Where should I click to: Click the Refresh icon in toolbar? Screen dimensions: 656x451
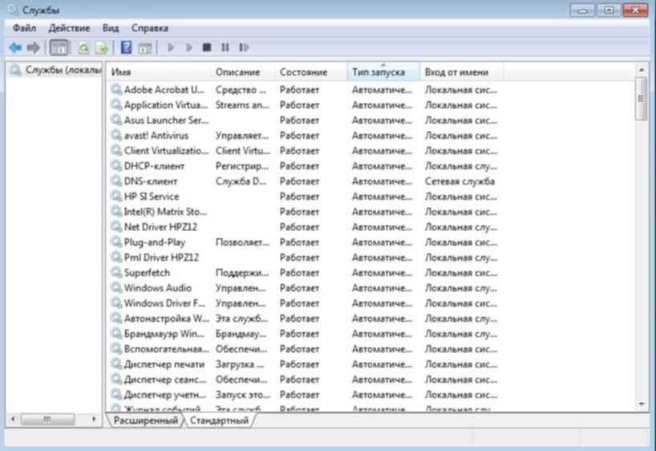[x=83, y=48]
